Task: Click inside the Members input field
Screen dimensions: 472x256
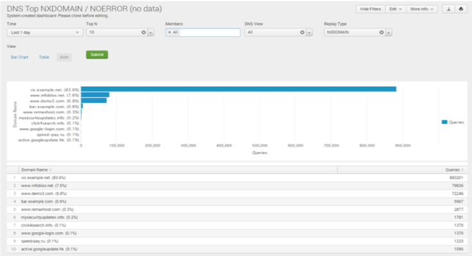Action: click(x=208, y=31)
